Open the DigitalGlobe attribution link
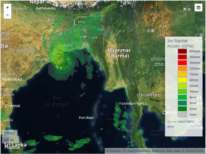The width and height of the screenshot is (206, 154). click(x=193, y=151)
